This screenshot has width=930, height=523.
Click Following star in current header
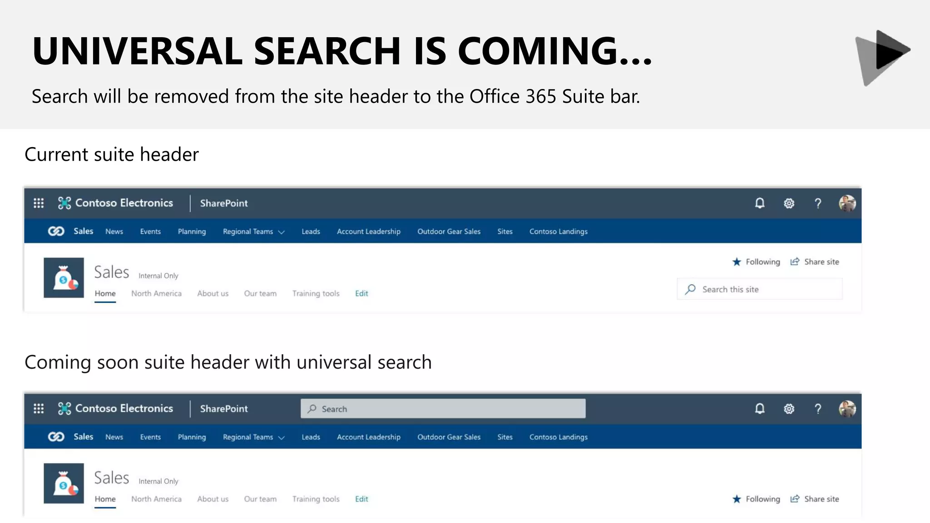737,262
